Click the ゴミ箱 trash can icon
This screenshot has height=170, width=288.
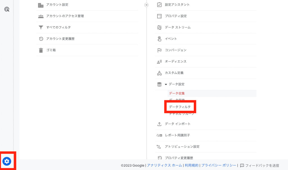(41, 50)
